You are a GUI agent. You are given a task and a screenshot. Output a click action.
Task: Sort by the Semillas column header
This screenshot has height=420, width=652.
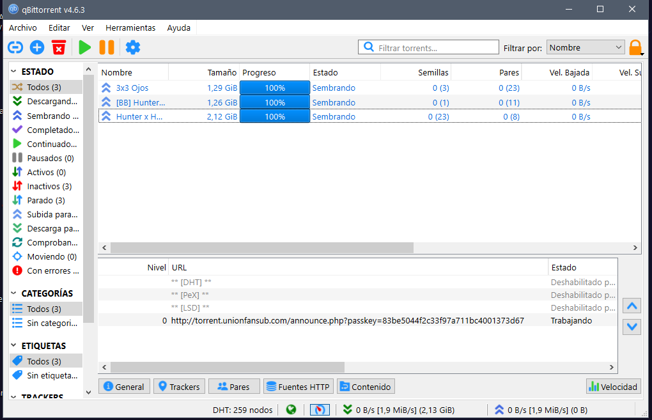point(416,72)
